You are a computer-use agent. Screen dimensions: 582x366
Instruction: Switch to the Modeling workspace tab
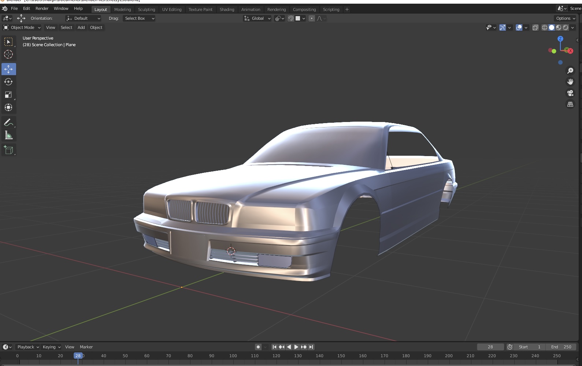click(122, 10)
